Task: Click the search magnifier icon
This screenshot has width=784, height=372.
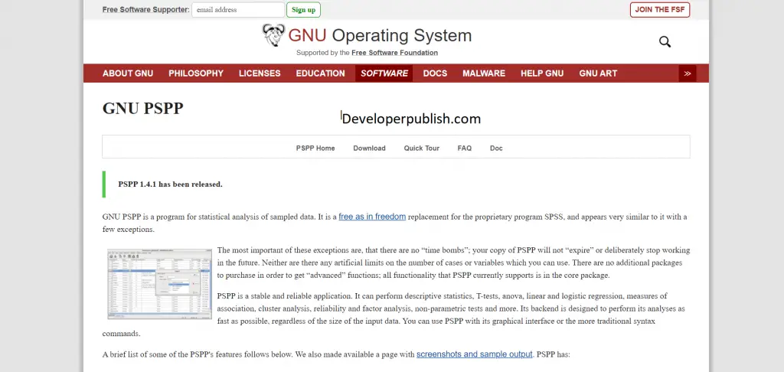Action: pos(665,42)
